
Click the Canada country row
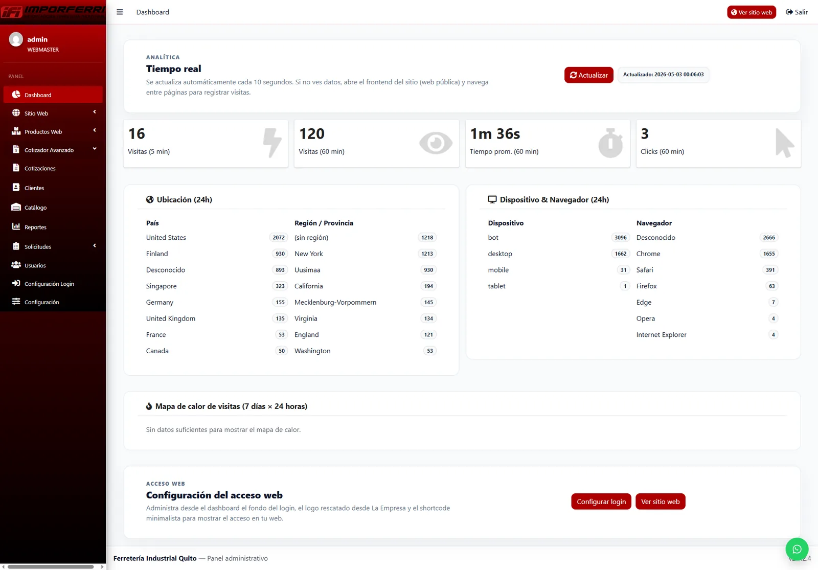coord(217,351)
